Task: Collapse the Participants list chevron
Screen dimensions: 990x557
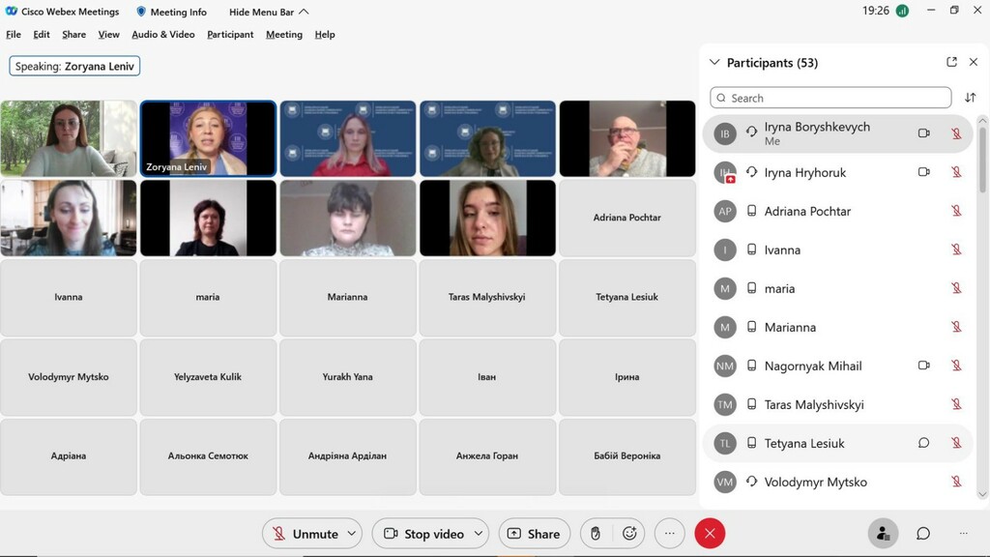Action: coord(714,63)
